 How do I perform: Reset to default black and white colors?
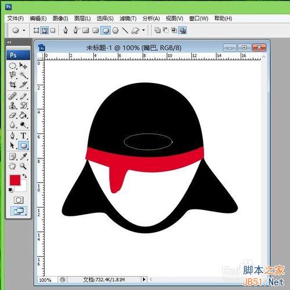click(11, 190)
